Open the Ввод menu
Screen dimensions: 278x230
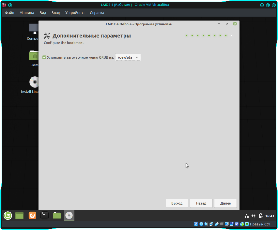[56, 13]
